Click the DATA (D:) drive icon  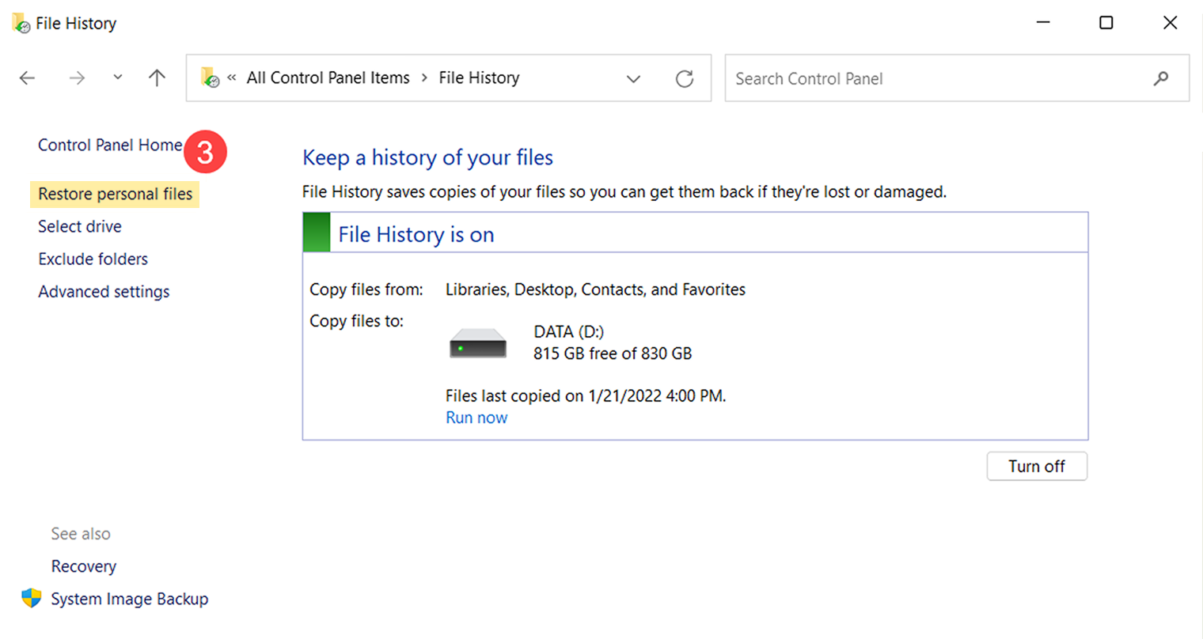pyautogui.click(x=476, y=341)
